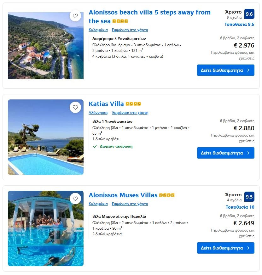Save Alonissos beach villa to wishlist heart
The width and height of the screenshot is (262, 275).
coord(75,16)
